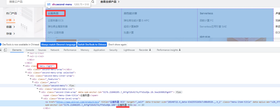The image size is (280, 110).
Task: Open 函数计算 FC product link
Action: 207,21
